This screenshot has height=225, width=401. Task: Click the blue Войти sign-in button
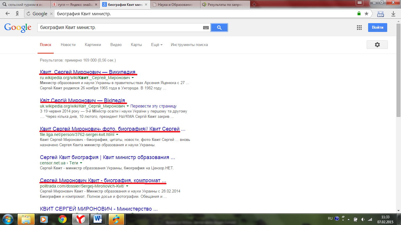point(378,28)
